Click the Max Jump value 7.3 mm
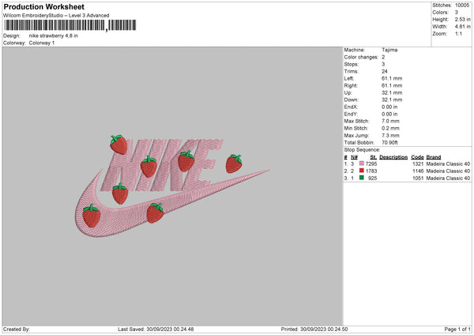The height and width of the screenshot is (335, 474). pyautogui.click(x=390, y=135)
